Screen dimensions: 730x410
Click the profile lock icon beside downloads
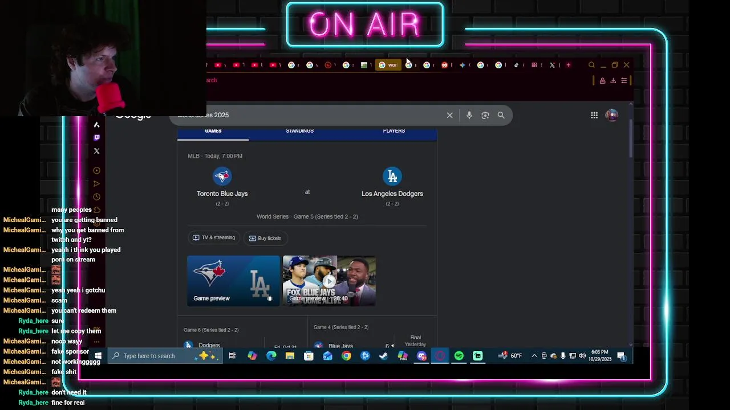point(602,80)
